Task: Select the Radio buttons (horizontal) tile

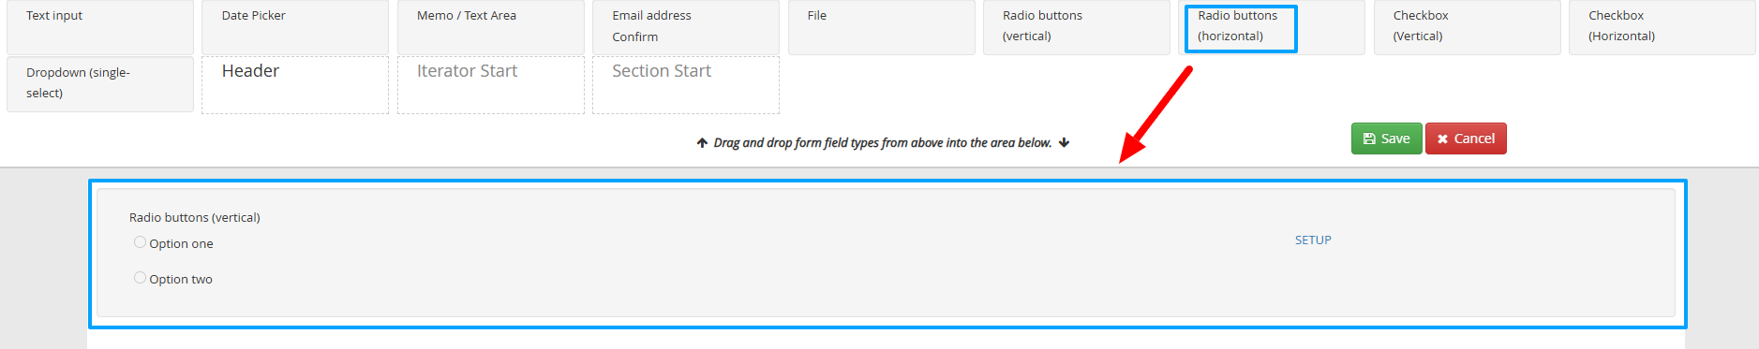Action: (1272, 27)
